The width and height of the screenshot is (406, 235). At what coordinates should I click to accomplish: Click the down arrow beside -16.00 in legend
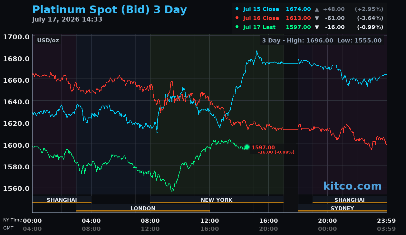click(317, 27)
